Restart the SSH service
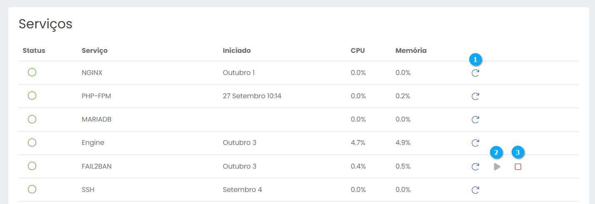595x204 pixels. [x=475, y=190]
